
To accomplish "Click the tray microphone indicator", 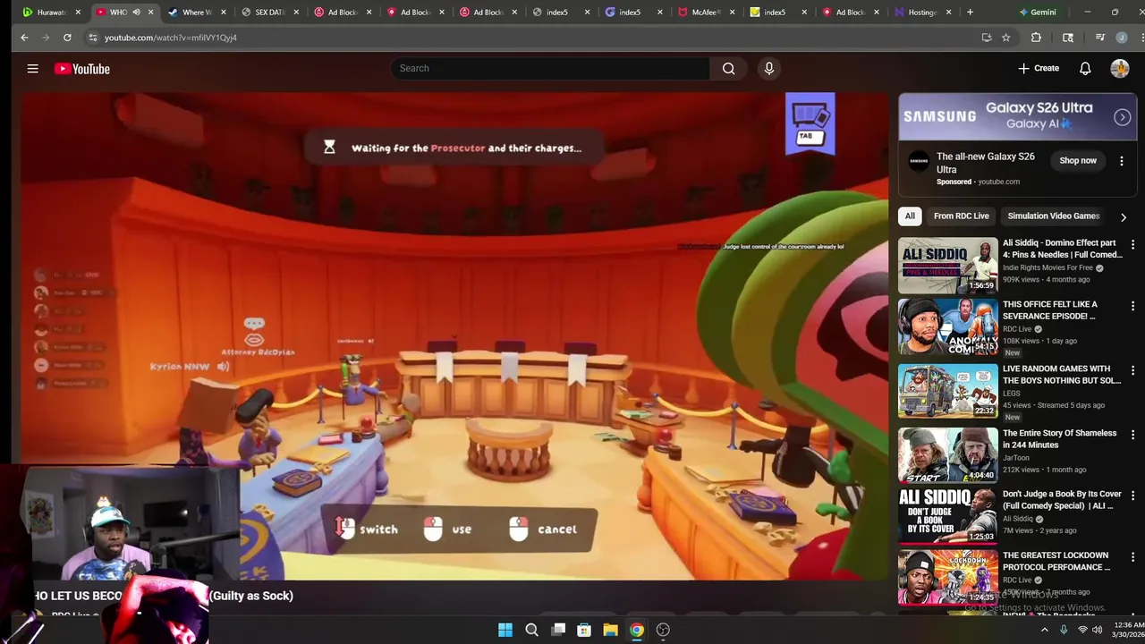I will coord(1064,630).
